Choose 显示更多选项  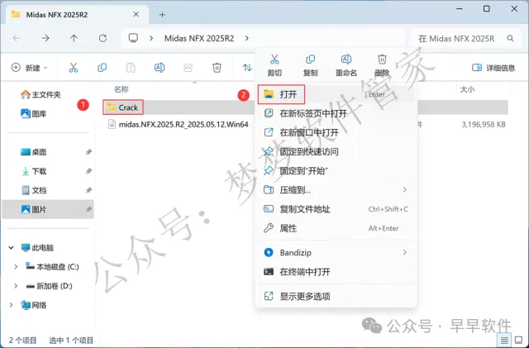click(x=336, y=297)
